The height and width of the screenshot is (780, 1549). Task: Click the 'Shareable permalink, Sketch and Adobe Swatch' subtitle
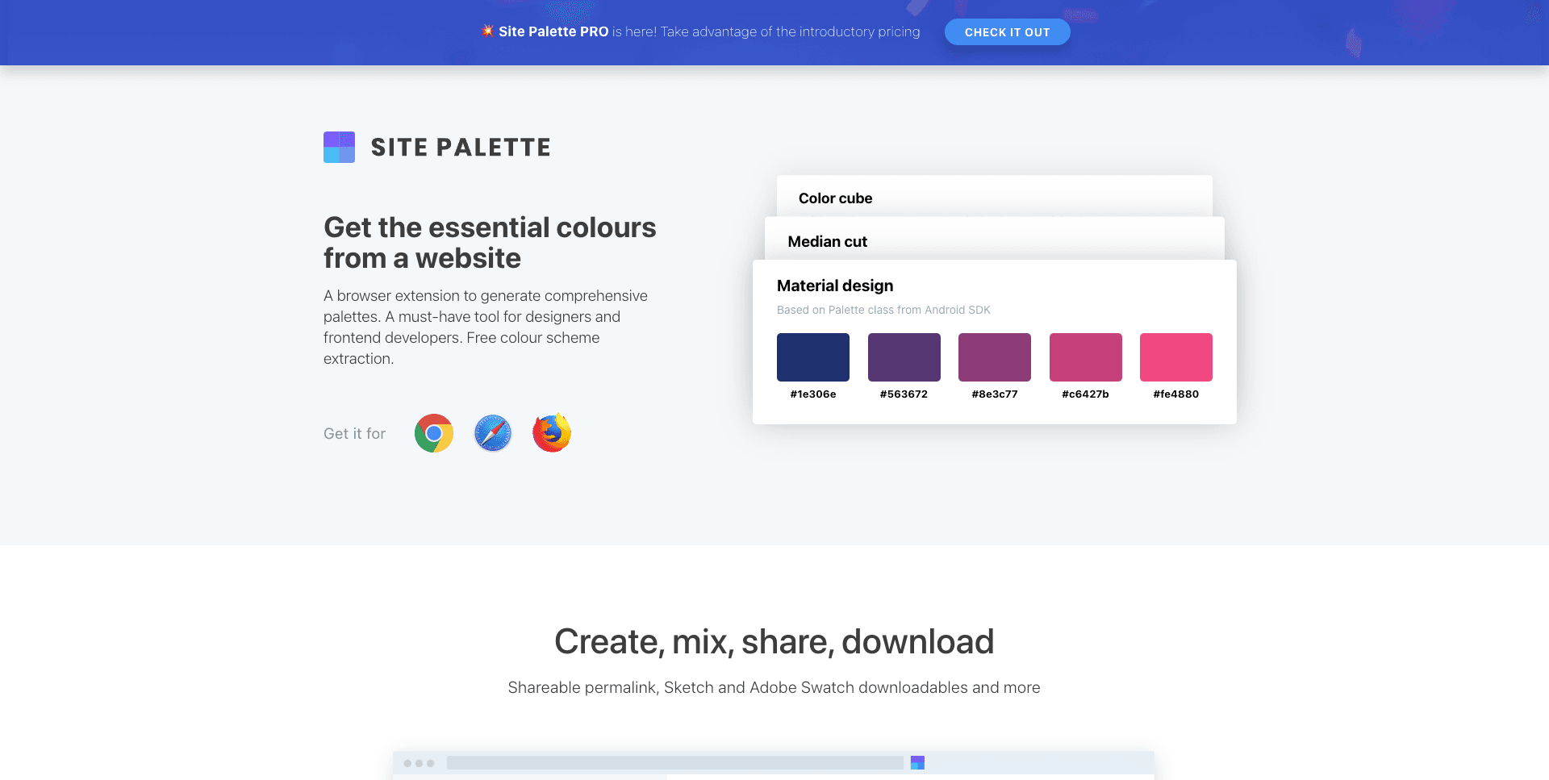[774, 688]
